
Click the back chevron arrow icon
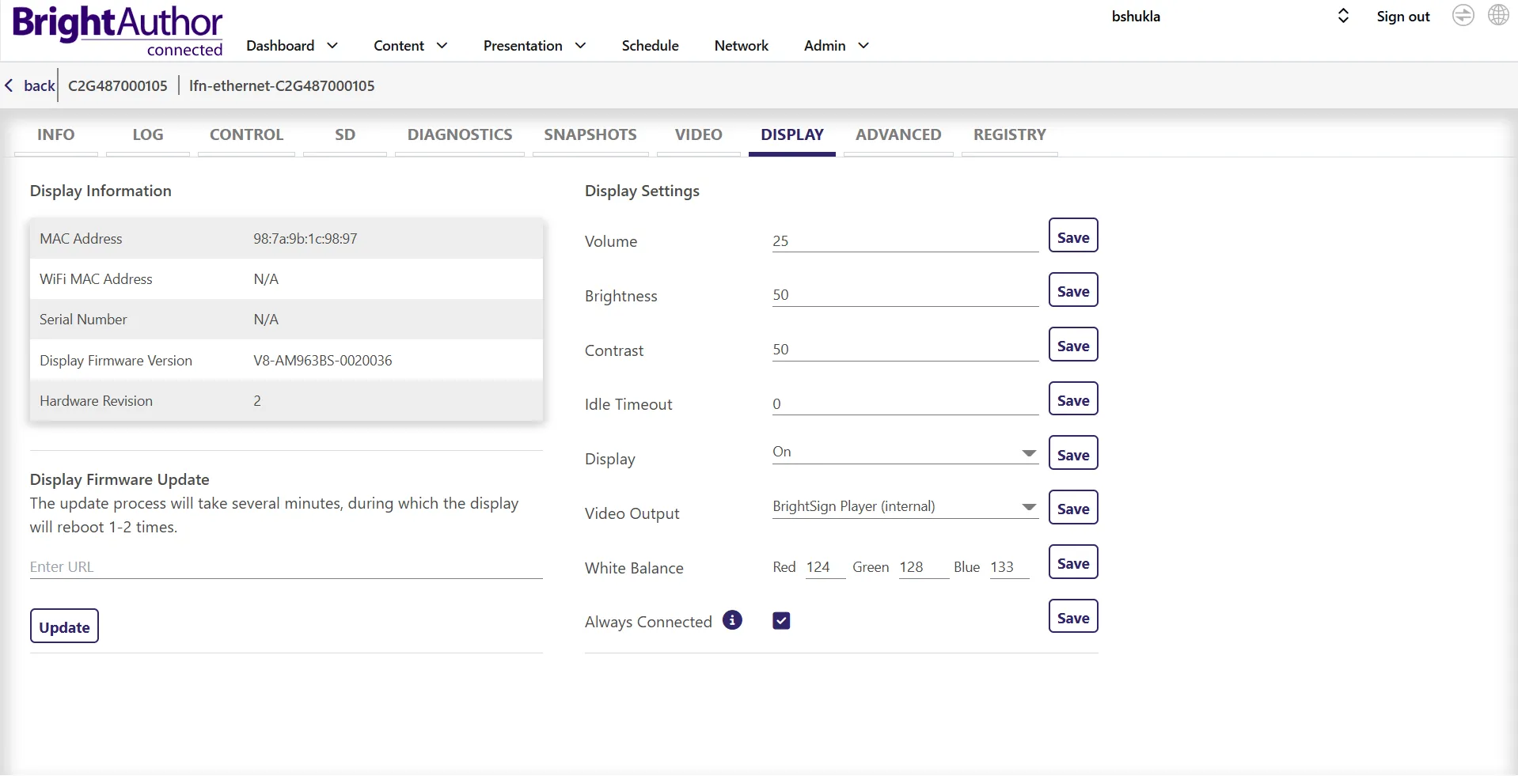click(x=9, y=85)
